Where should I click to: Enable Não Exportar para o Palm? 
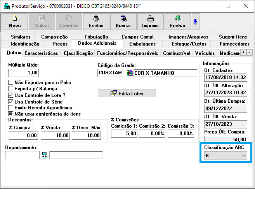(x=11, y=82)
